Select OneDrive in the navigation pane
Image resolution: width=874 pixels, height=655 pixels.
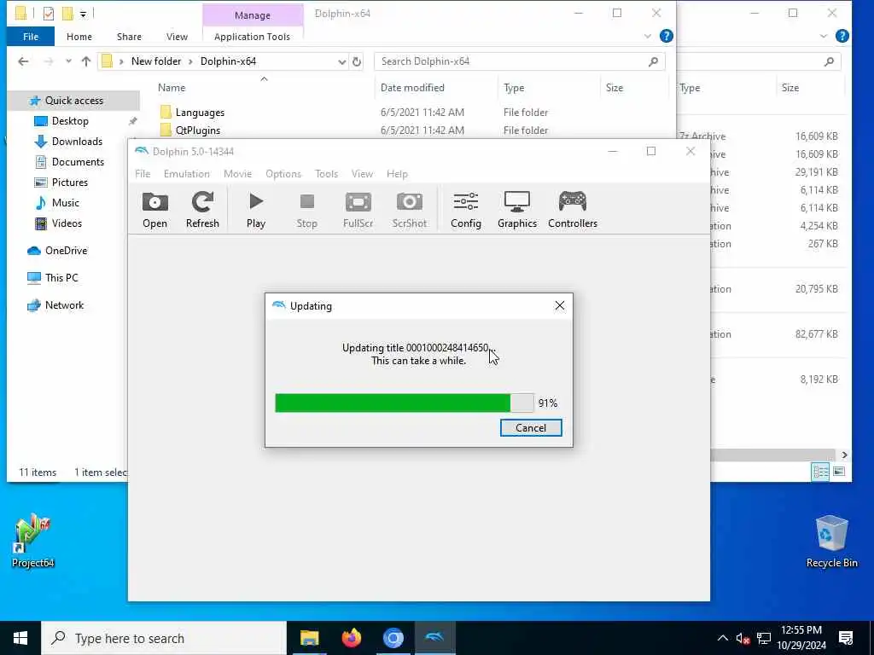point(66,251)
